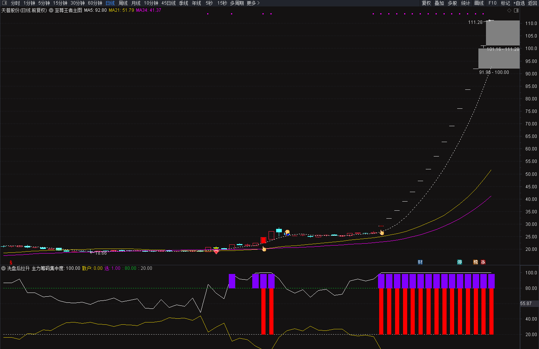Click the gray 101.16-111.28 price range box

(x=503, y=33)
